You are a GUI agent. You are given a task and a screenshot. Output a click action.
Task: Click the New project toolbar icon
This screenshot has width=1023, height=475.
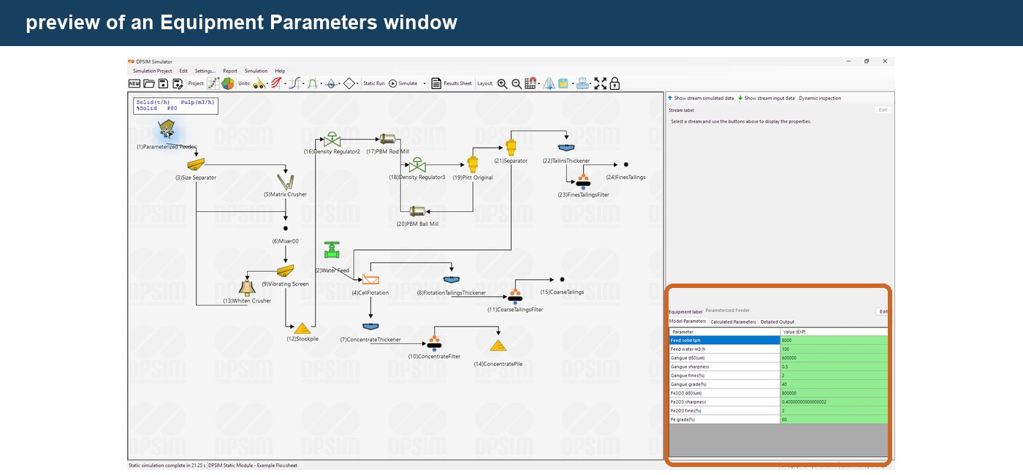point(134,83)
